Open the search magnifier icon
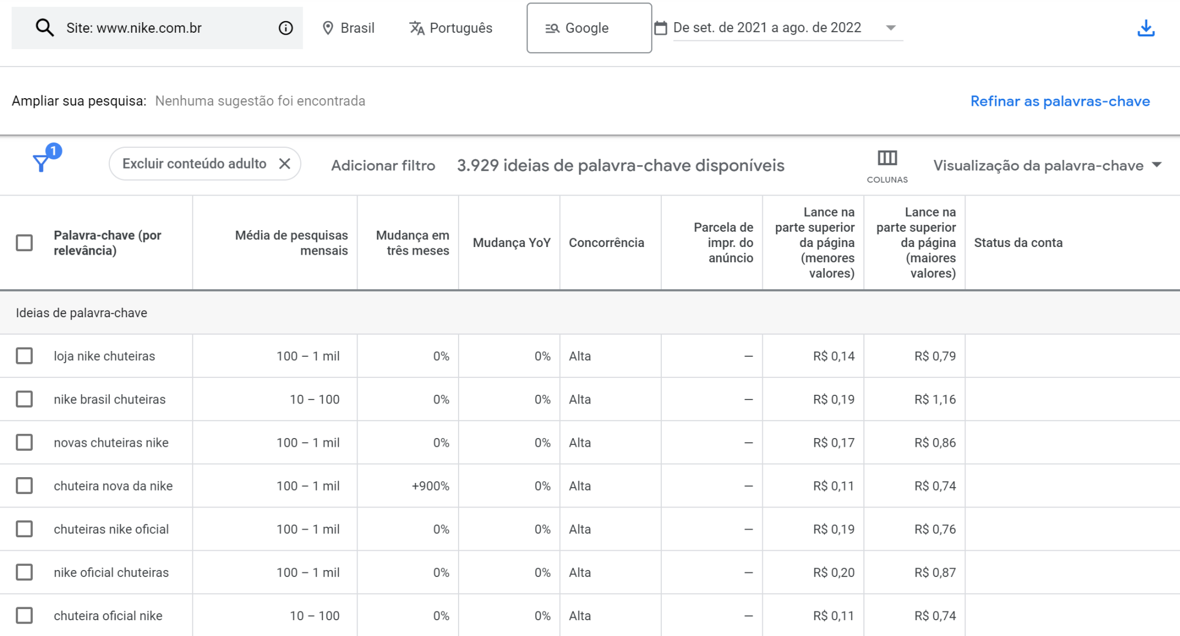The width and height of the screenshot is (1180, 636). (44, 27)
